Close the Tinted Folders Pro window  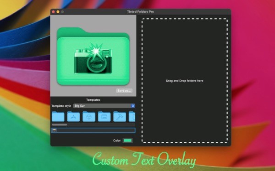(x=53, y=12)
